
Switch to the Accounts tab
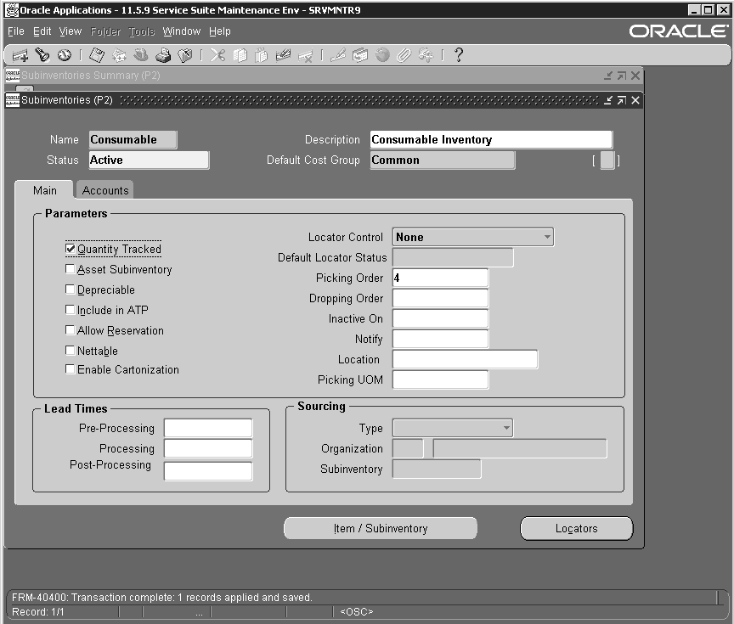104,190
